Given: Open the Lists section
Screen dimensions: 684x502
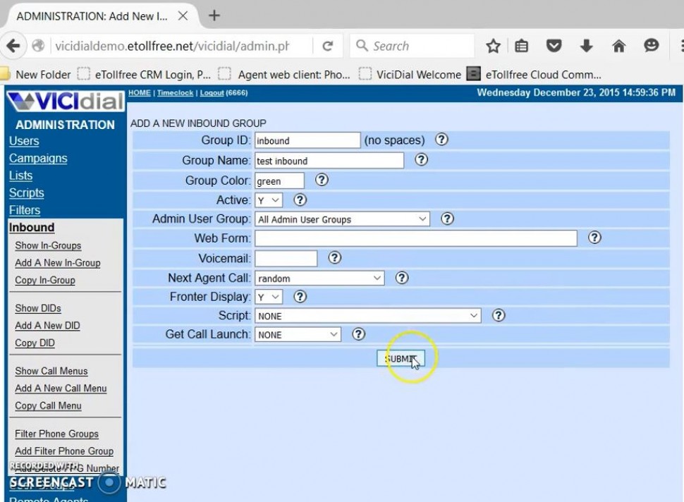Looking at the screenshot, I should [21, 176].
